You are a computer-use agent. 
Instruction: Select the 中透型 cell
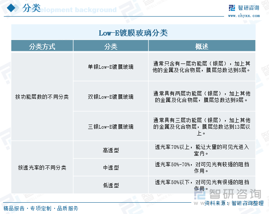(x=111, y=167)
